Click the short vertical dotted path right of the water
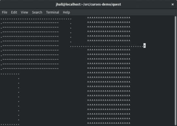The width and height of the screenshot is (177, 126). coord(71,33)
